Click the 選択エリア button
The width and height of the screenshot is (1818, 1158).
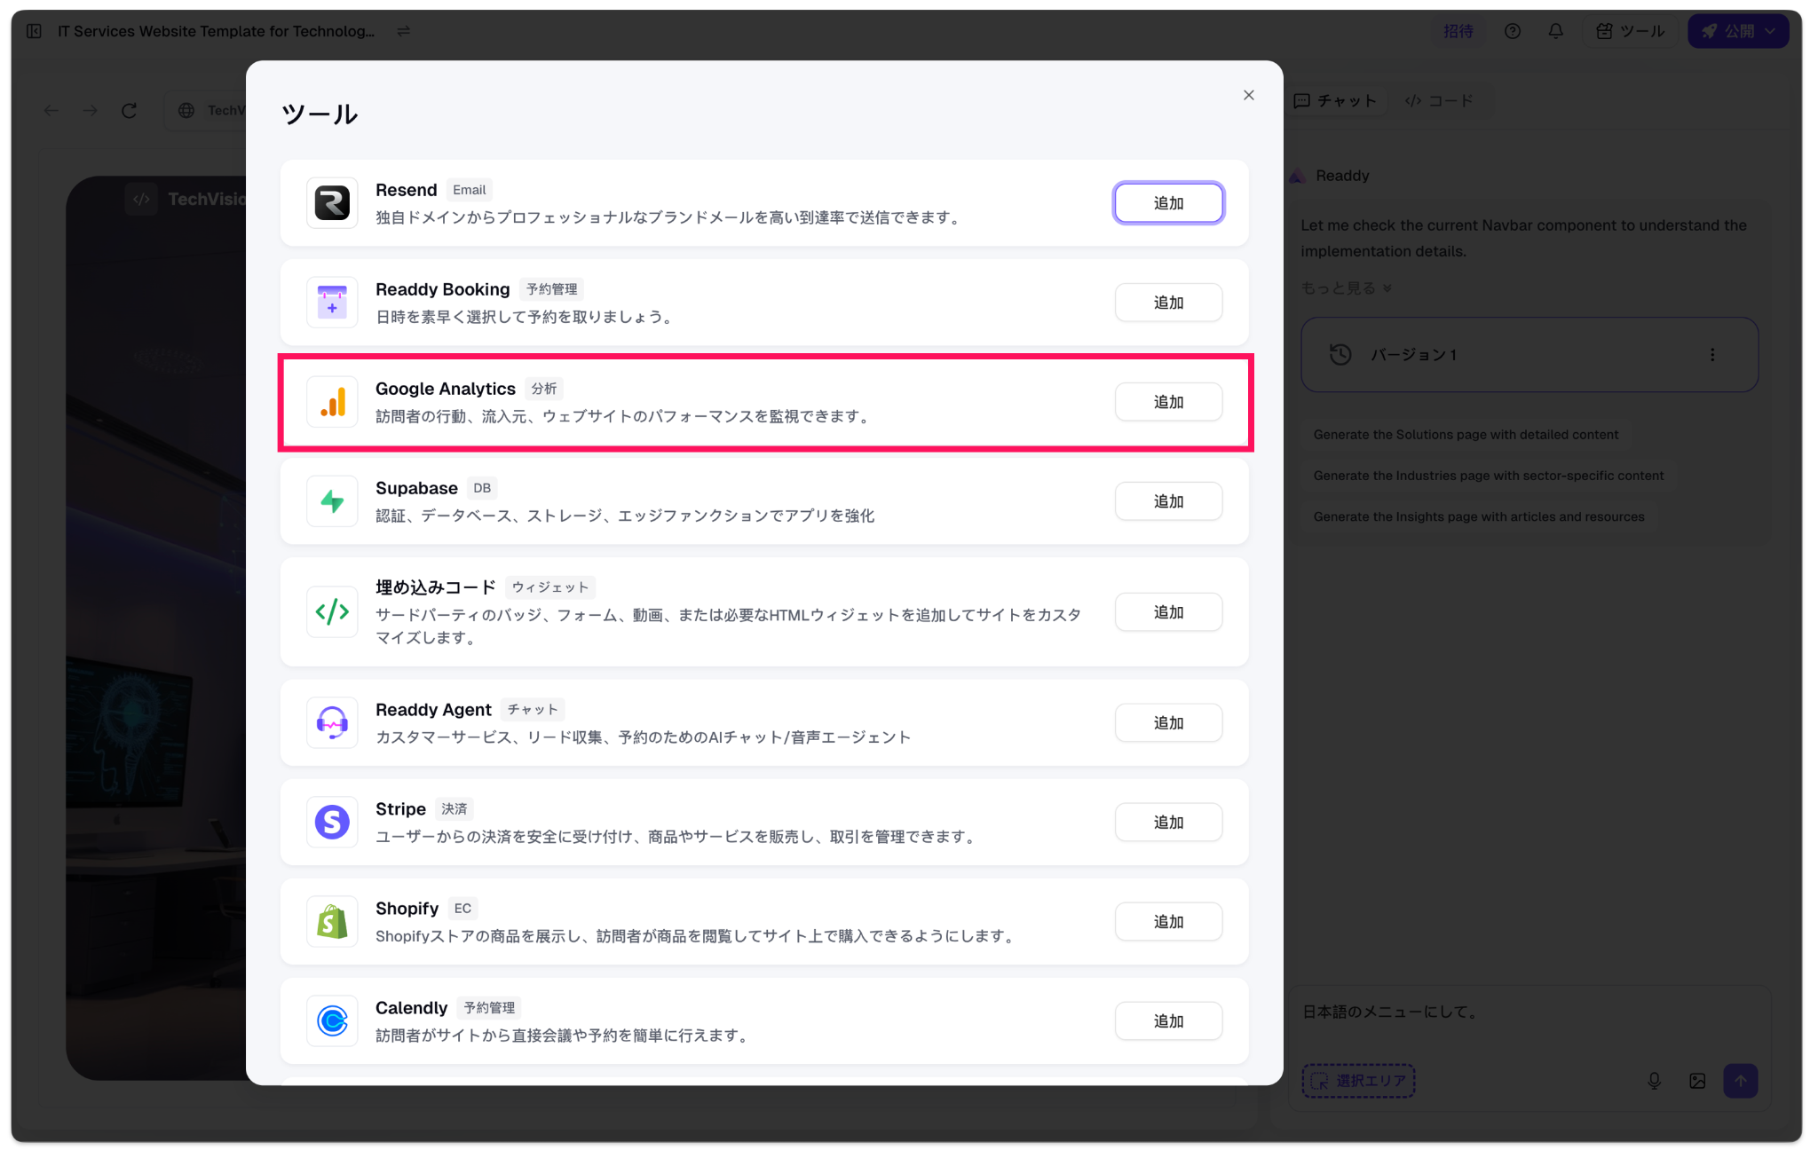pyautogui.click(x=1358, y=1081)
